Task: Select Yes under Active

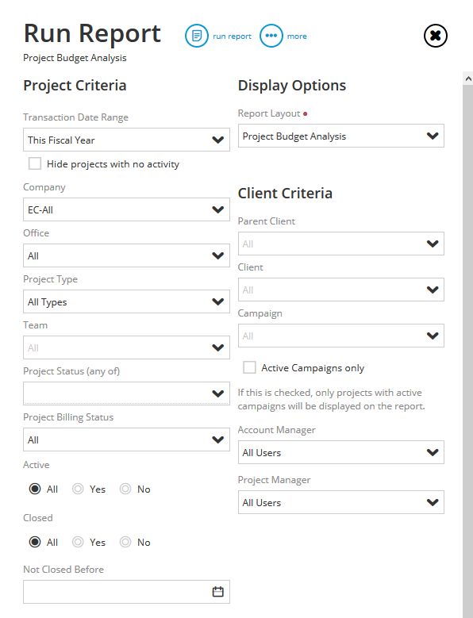Action: coord(78,489)
